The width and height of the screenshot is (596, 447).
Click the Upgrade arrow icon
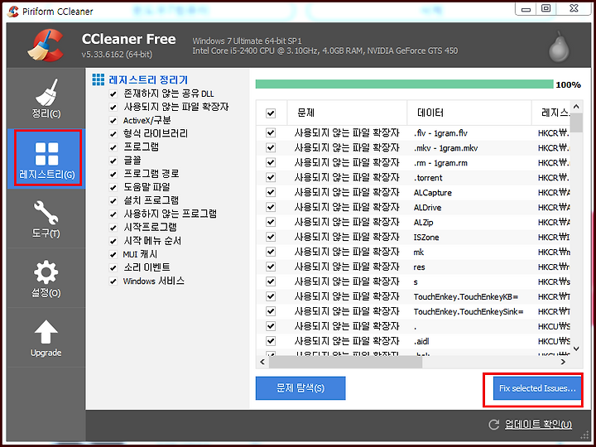46,331
